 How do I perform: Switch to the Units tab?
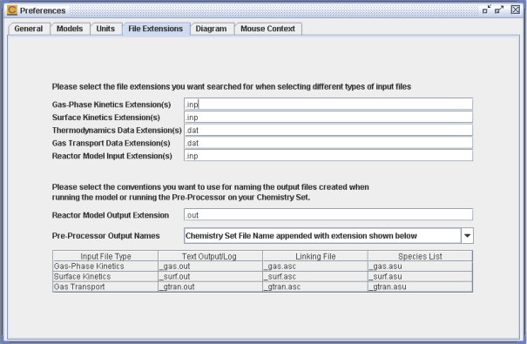pos(105,29)
